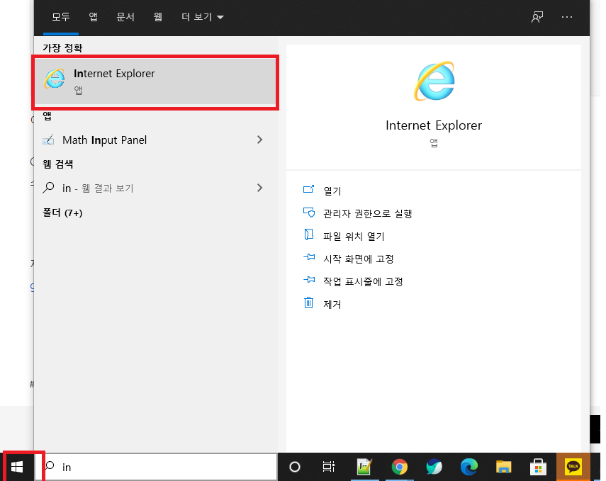
Task: Launch Google Chrome from the taskbar
Action: click(400, 467)
